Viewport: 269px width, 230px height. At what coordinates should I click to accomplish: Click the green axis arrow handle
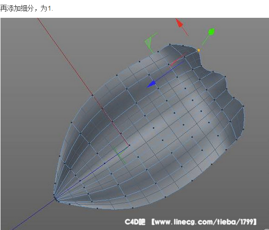pos(211,32)
